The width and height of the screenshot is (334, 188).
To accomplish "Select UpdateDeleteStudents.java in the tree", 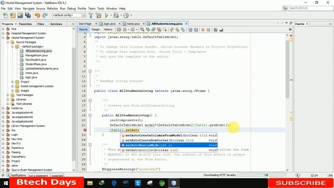I will (42, 68).
